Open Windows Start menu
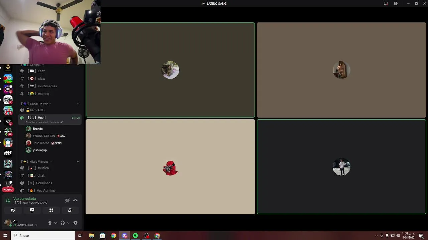428x240 pixels. (5, 236)
